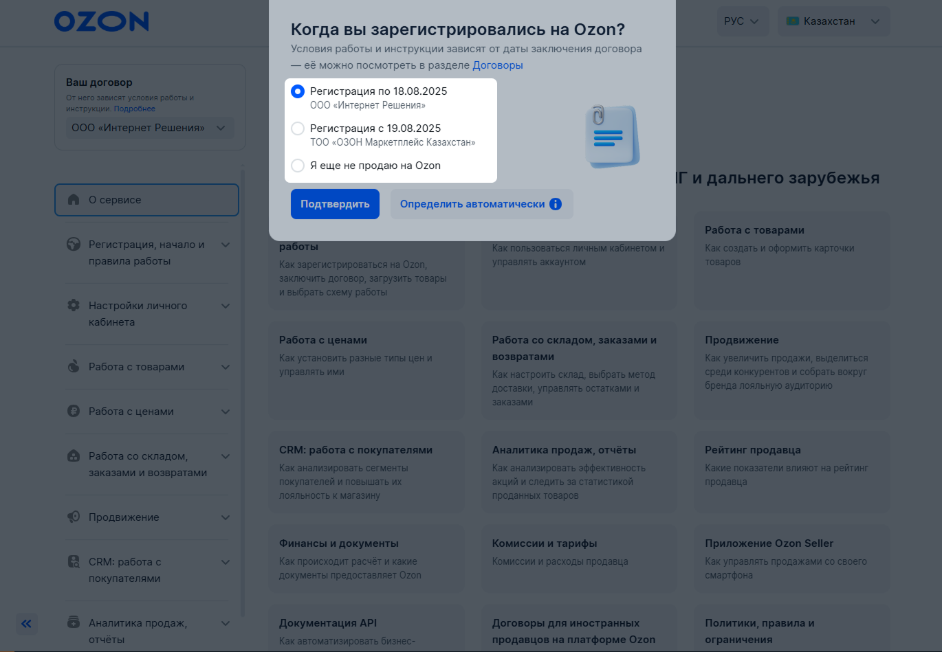Collapse the sidebar with the double-arrow icon
The width and height of the screenshot is (942, 652).
pos(26,624)
